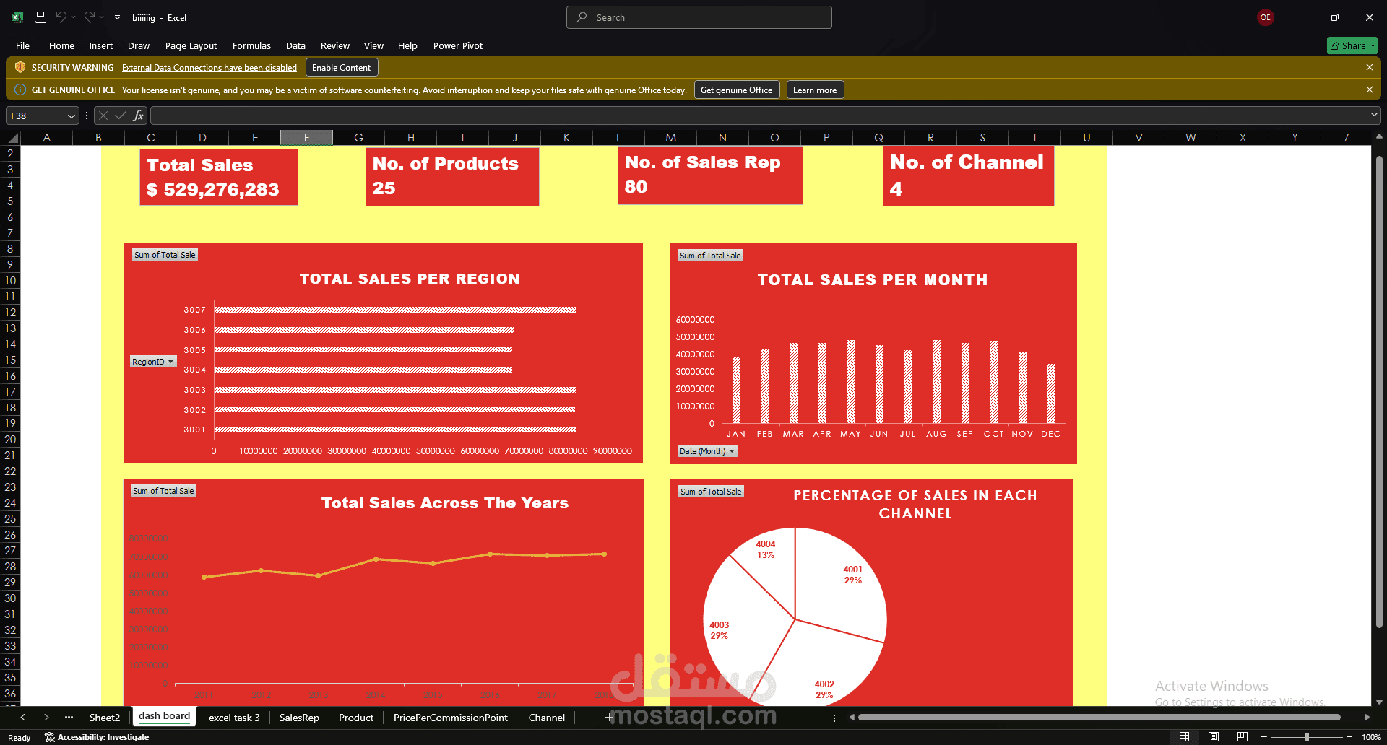
Task: Click the formula bar Enter checkmark icon
Action: coord(121,116)
